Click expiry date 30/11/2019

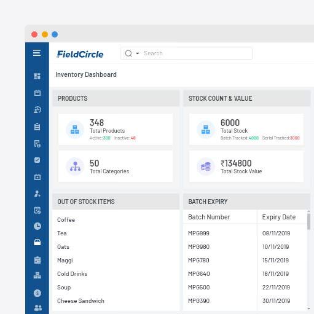(276, 301)
